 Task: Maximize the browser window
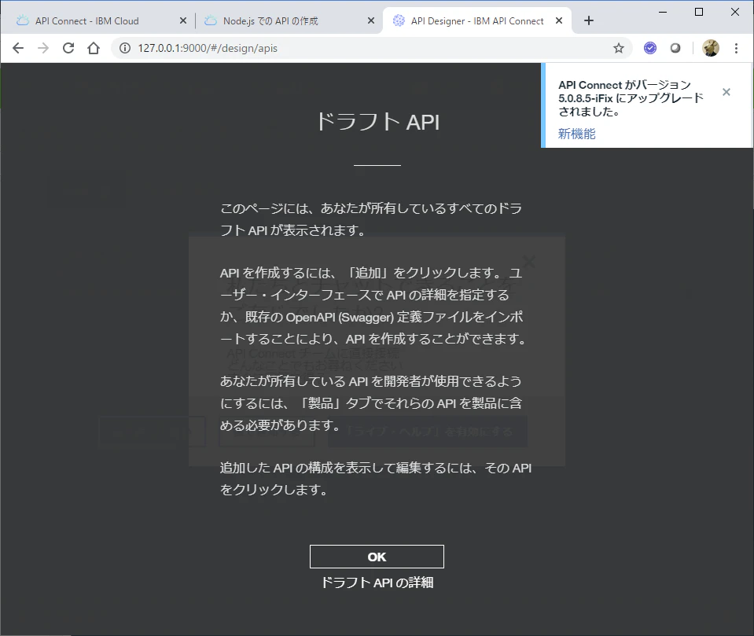699,12
